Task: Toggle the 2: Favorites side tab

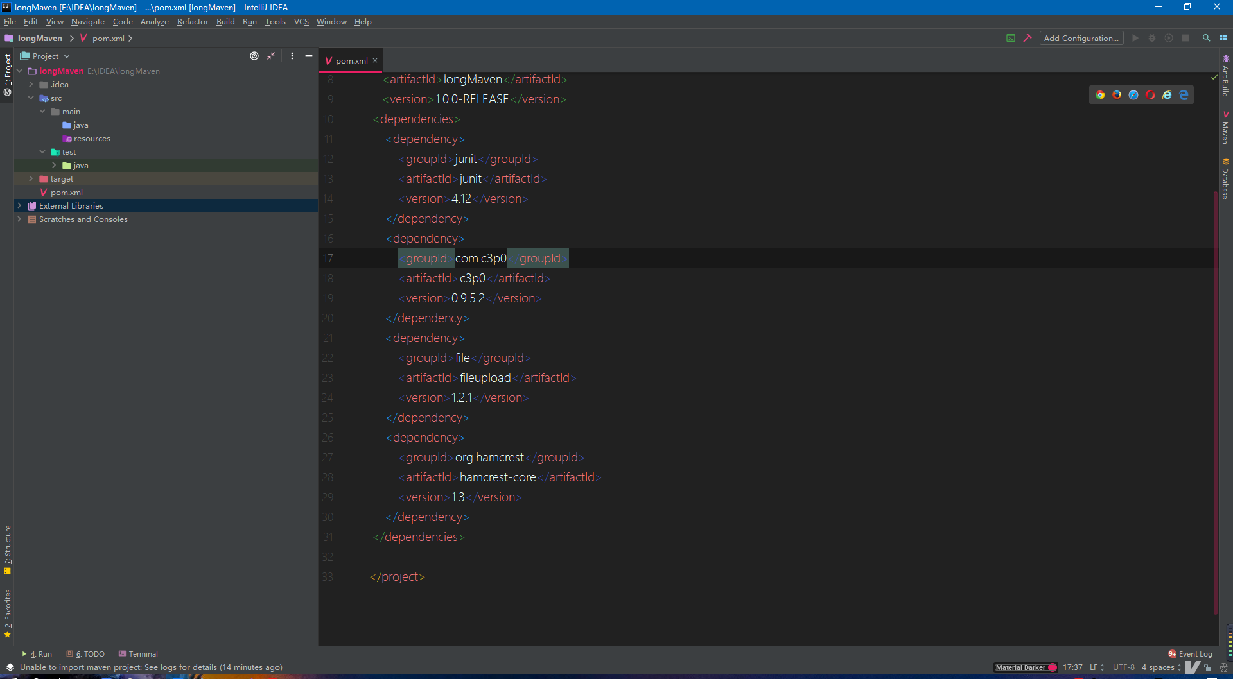Action: (x=8, y=614)
